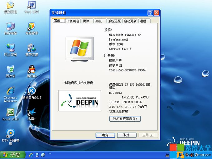The height and width of the screenshot is (159, 212).
Task: Switch to the 系统还原 tab
Action: click(114, 21)
